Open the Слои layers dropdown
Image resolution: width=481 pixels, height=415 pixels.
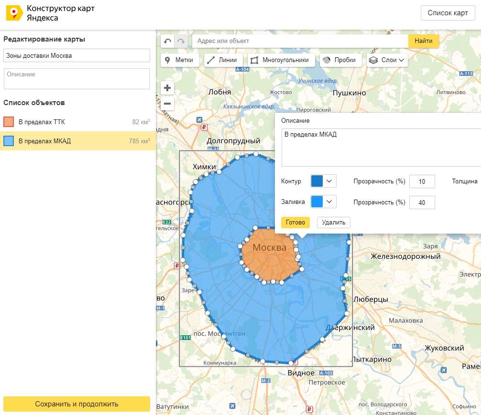[x=387, y=60]
